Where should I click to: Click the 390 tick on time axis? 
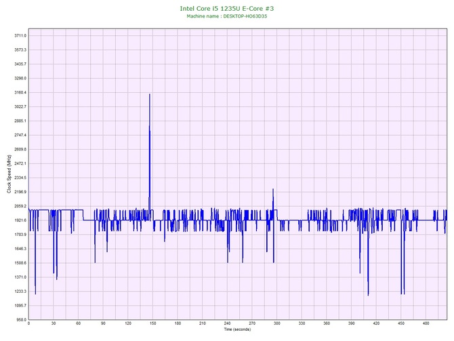[x=352, y=323]
